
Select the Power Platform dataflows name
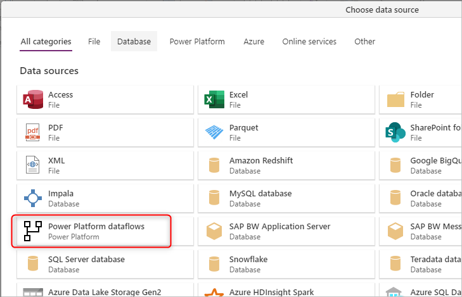(x=96, y=226)
